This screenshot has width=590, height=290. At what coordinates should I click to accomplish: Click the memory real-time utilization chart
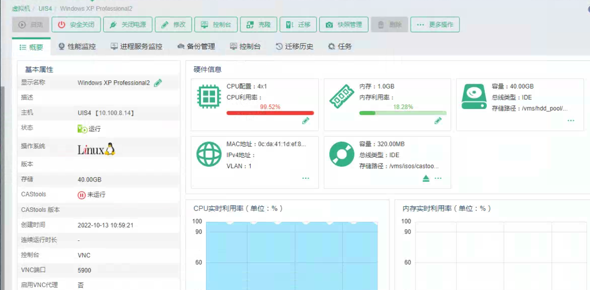point(501,255)
